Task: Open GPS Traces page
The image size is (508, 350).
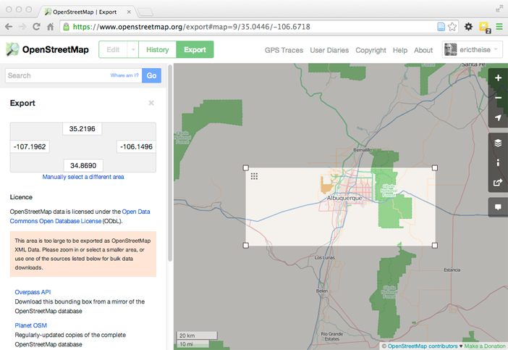Action: point(284,50)
